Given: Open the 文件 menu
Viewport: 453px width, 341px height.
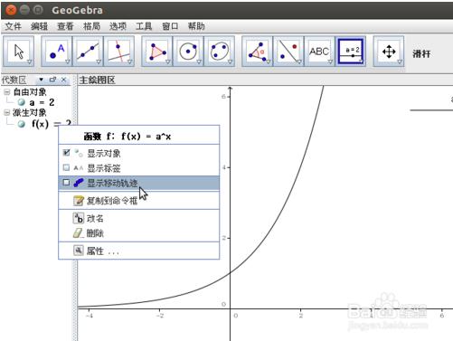Looking at the screenshot, I should pyautogui.click(x=14, y=26).
